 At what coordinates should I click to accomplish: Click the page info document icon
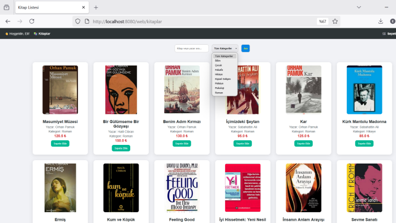tap(87, 22)
